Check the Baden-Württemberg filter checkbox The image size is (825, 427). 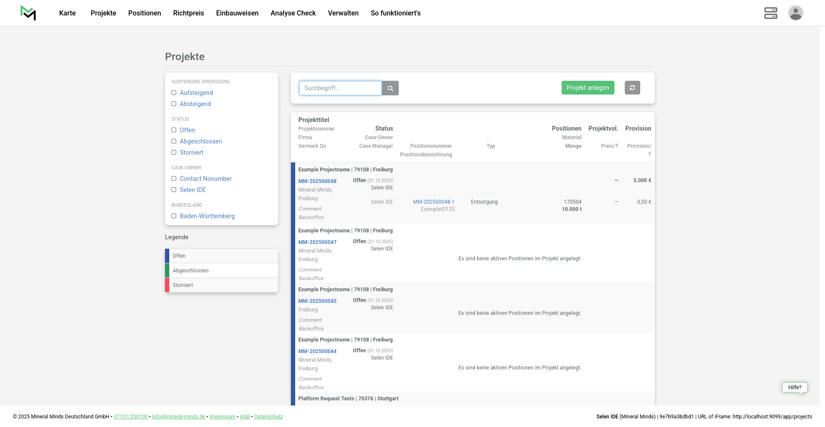[x=174, y=216]
